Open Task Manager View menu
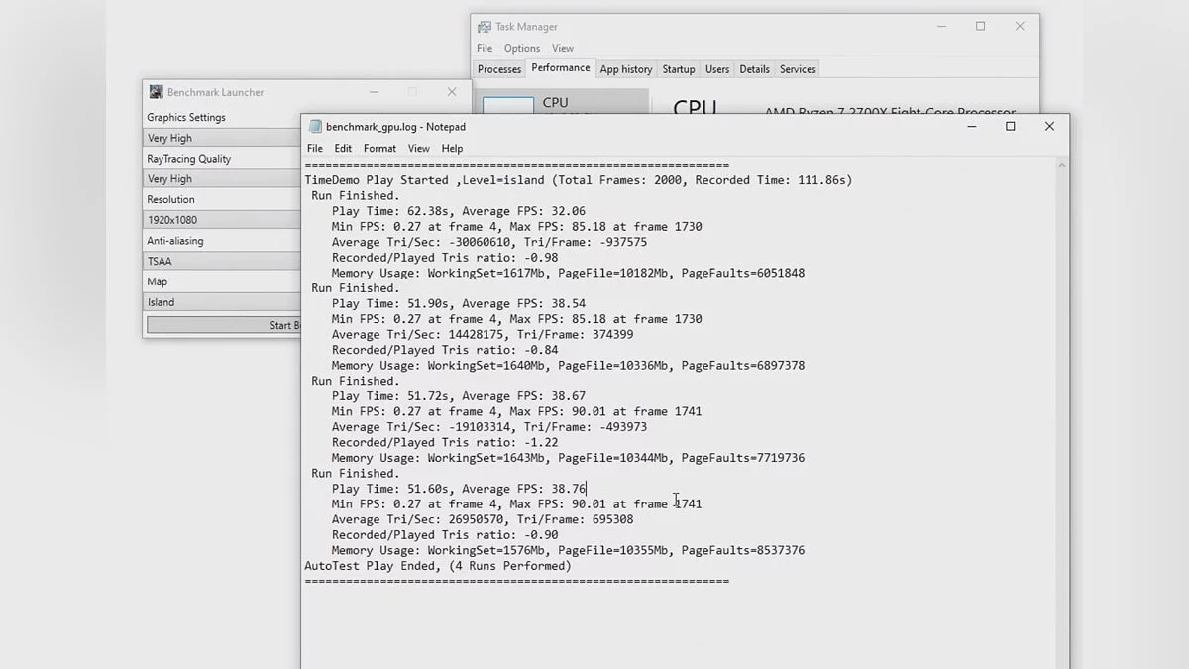The height and width of the screenshot is (669, 1189). pyautogui.click(x=563, y=48)
